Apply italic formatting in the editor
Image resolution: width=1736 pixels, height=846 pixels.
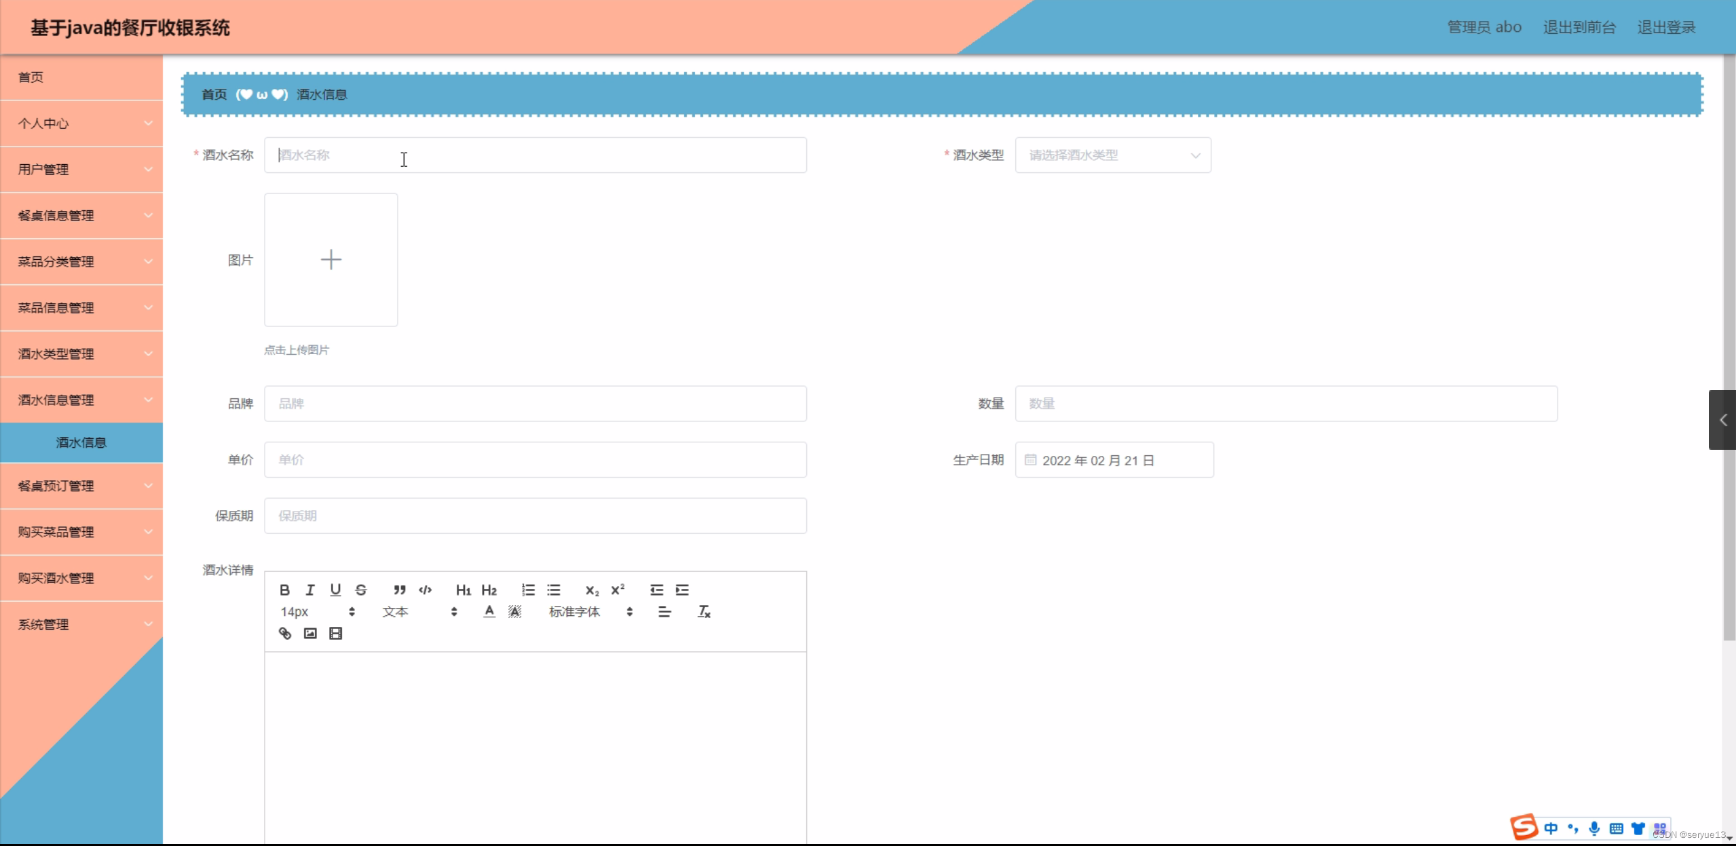pyautogui.click(x=309, y=590)
